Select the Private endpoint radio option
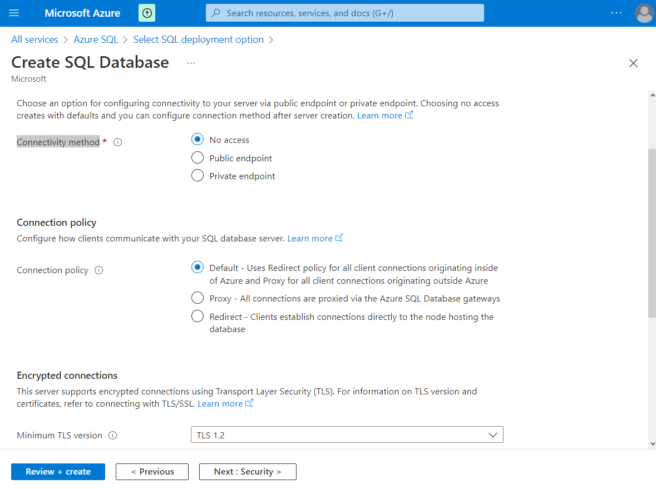The width and height of the screenshot is (656, 489). (x=198, y=176)
